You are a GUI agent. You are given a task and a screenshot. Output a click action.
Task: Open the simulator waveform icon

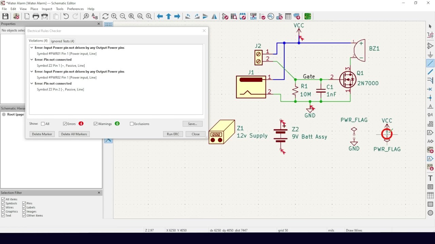271,16
